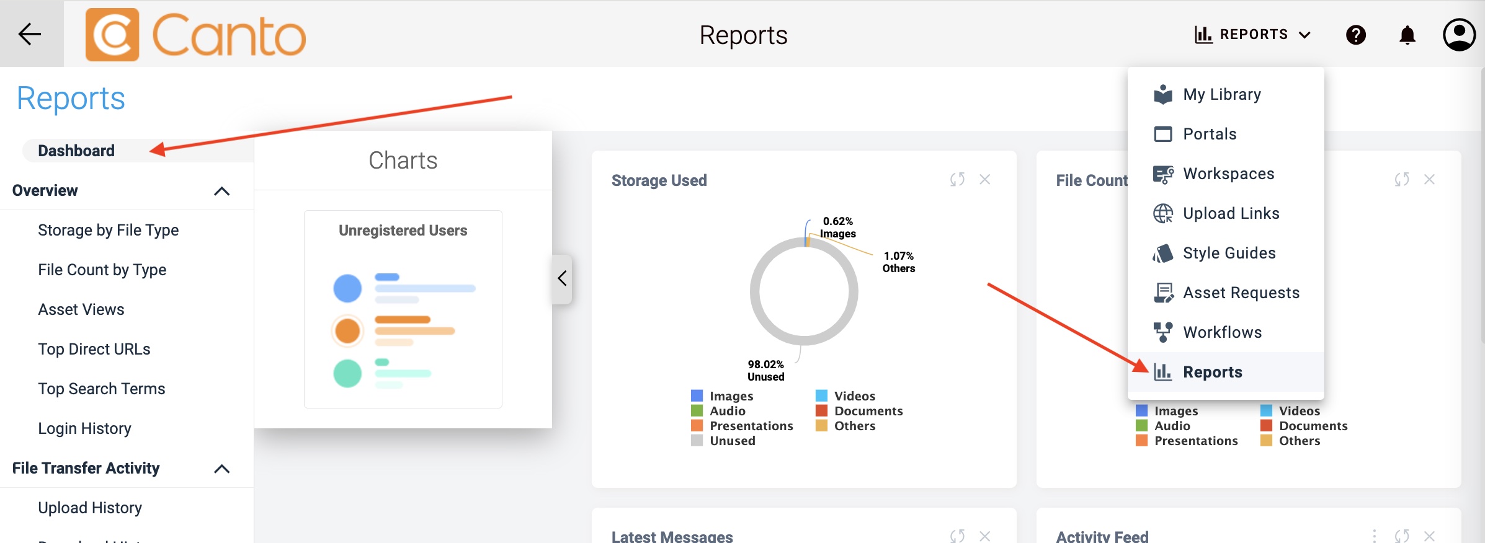
Task: Click the Unused legend swatch in Storage Used
Action: pyautogui.click(x=697, y=441)
